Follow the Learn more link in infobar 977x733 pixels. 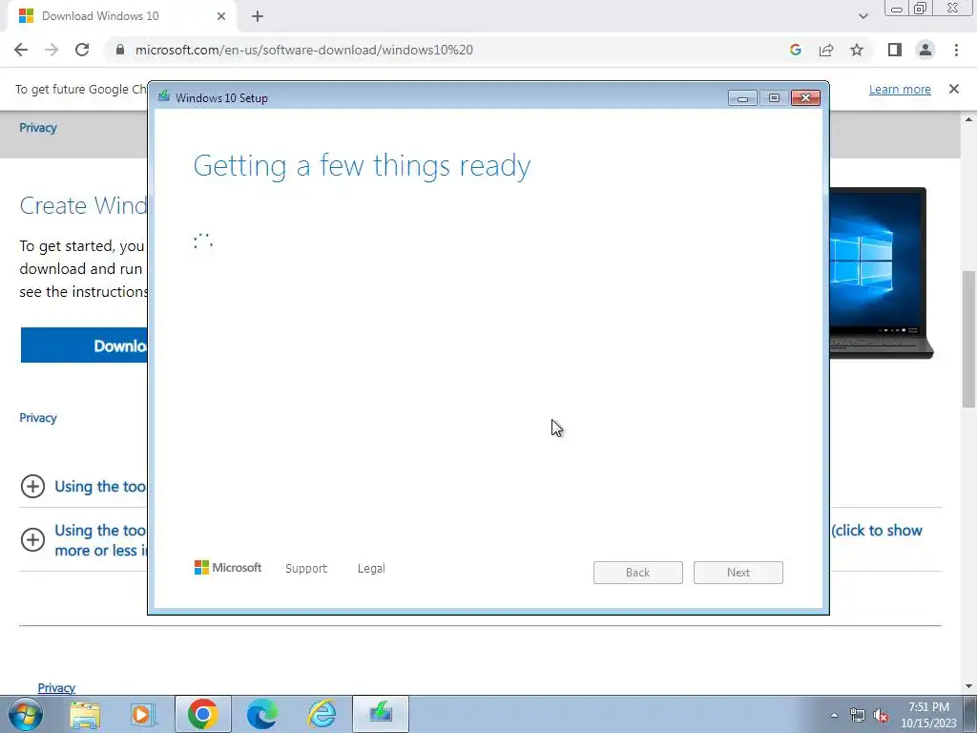[x=900, y=89]
